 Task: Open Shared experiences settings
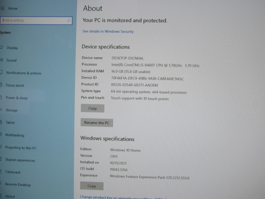pos(20,160)
